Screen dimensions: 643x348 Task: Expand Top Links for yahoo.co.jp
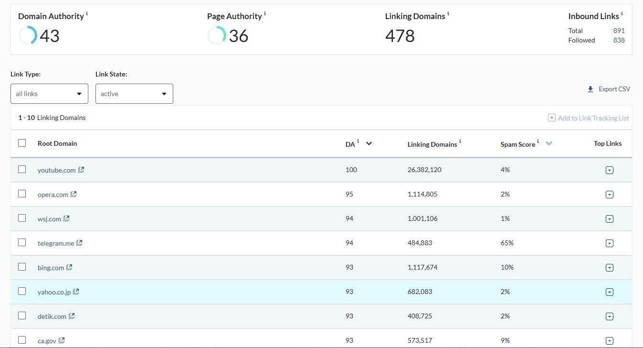click(x=609, y=292)
